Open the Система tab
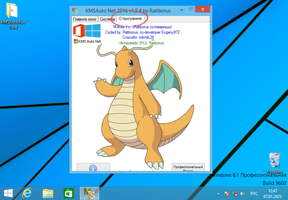 [x=107, y=19]
